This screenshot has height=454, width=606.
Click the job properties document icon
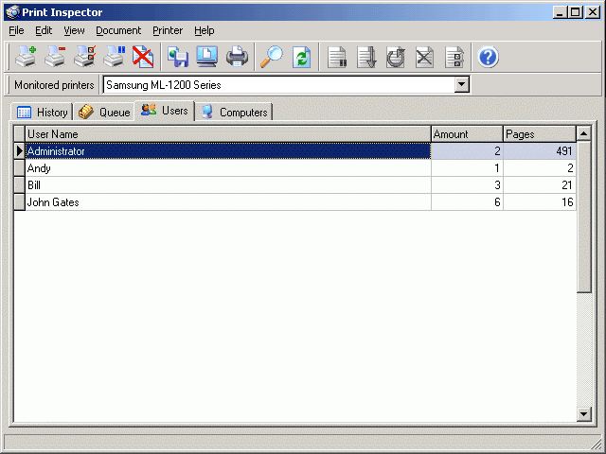point(454,57)
